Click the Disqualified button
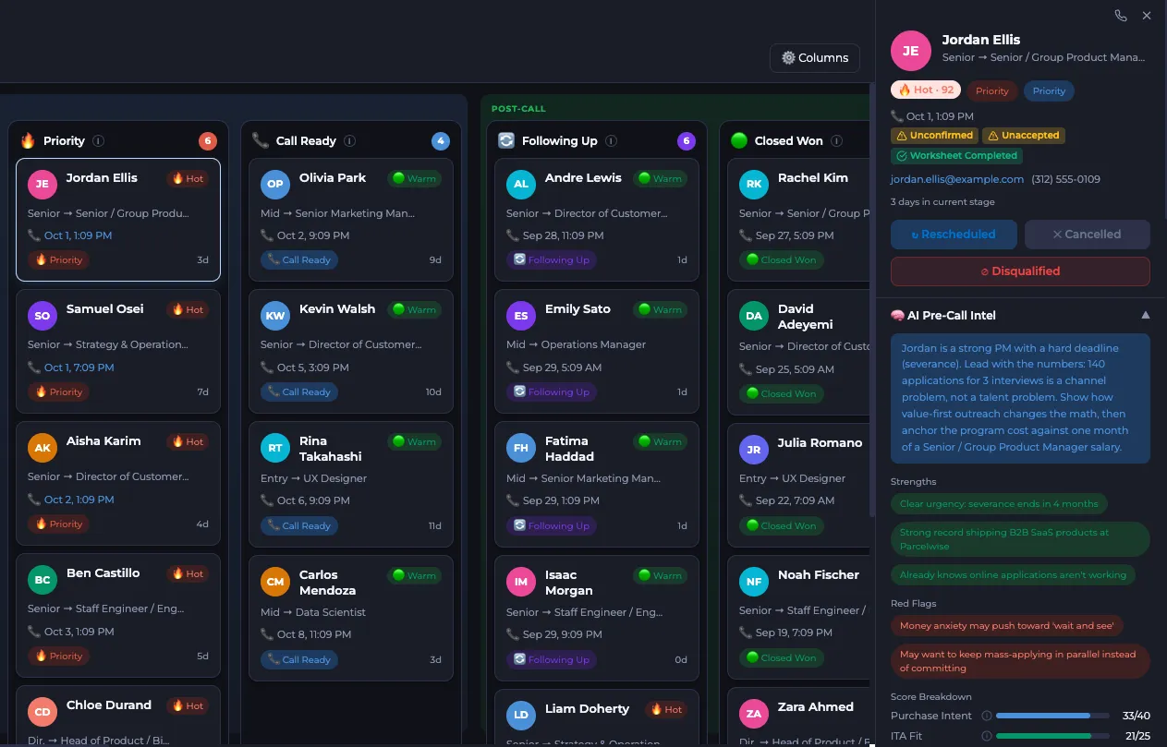Screen dimensions: 1167x747 click(x=1020, y=271)
